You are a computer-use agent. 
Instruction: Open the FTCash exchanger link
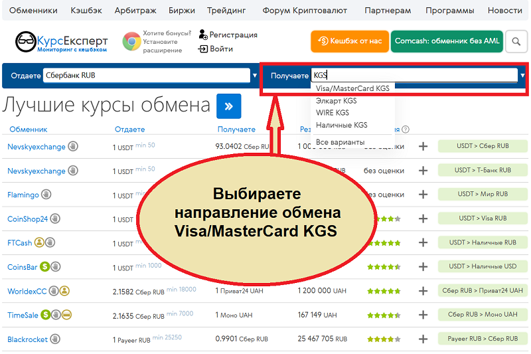[20, 243]
